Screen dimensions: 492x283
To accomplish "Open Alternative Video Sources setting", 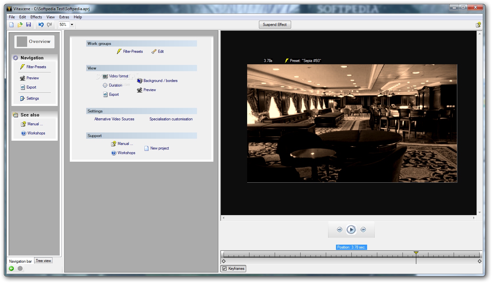I will pos(114,119).
